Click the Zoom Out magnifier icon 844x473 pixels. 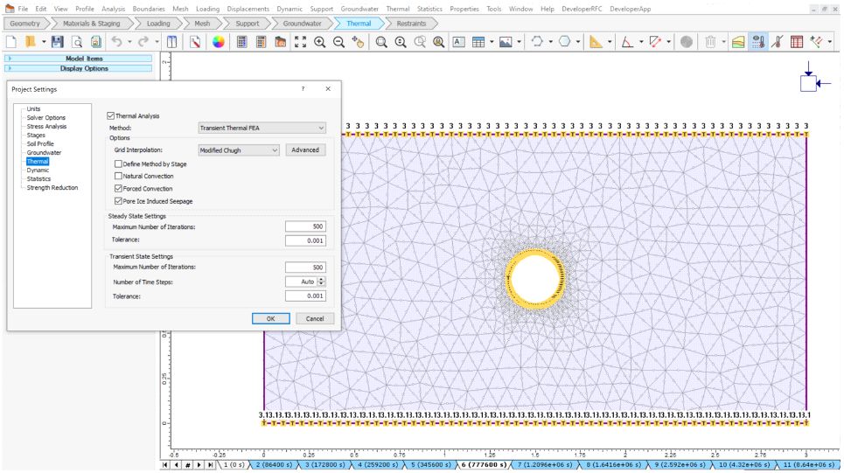click(x=338, y=42)
